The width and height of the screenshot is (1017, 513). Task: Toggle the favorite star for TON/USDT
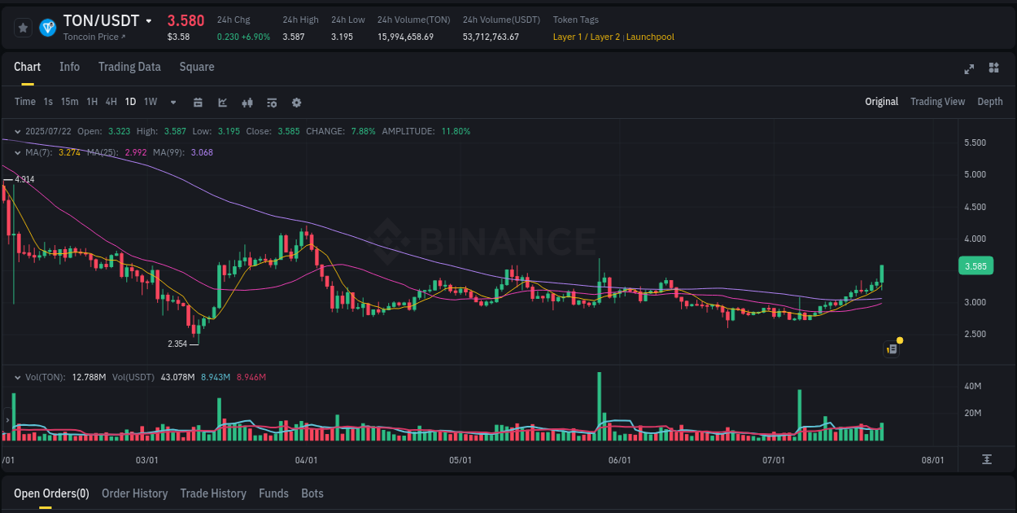pos(23,27)
